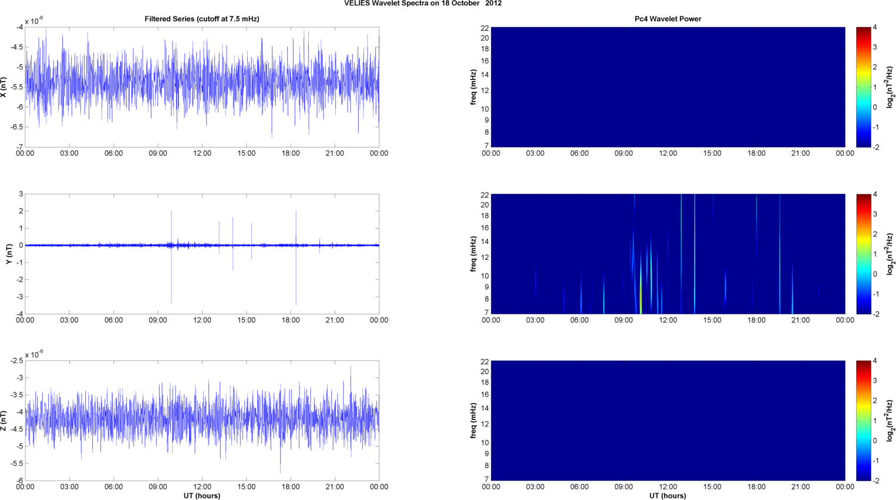
Task: Click UT (hours) label under Z plot
Action: click(x=201, y=495)
